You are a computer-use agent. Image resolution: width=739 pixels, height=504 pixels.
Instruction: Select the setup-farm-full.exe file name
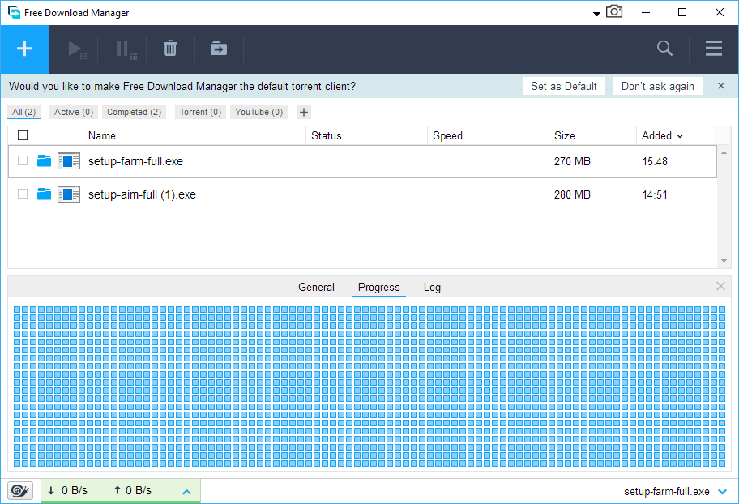click(x=136, y=161)
